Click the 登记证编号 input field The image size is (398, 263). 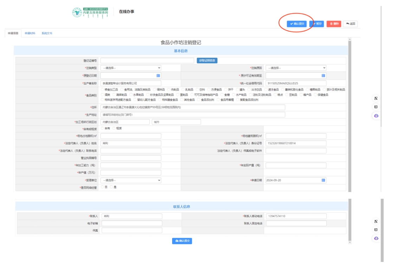[147, 60]
